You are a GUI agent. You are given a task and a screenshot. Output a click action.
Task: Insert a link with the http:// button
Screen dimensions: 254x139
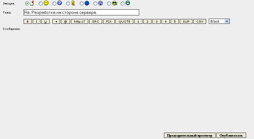(79, 22)
